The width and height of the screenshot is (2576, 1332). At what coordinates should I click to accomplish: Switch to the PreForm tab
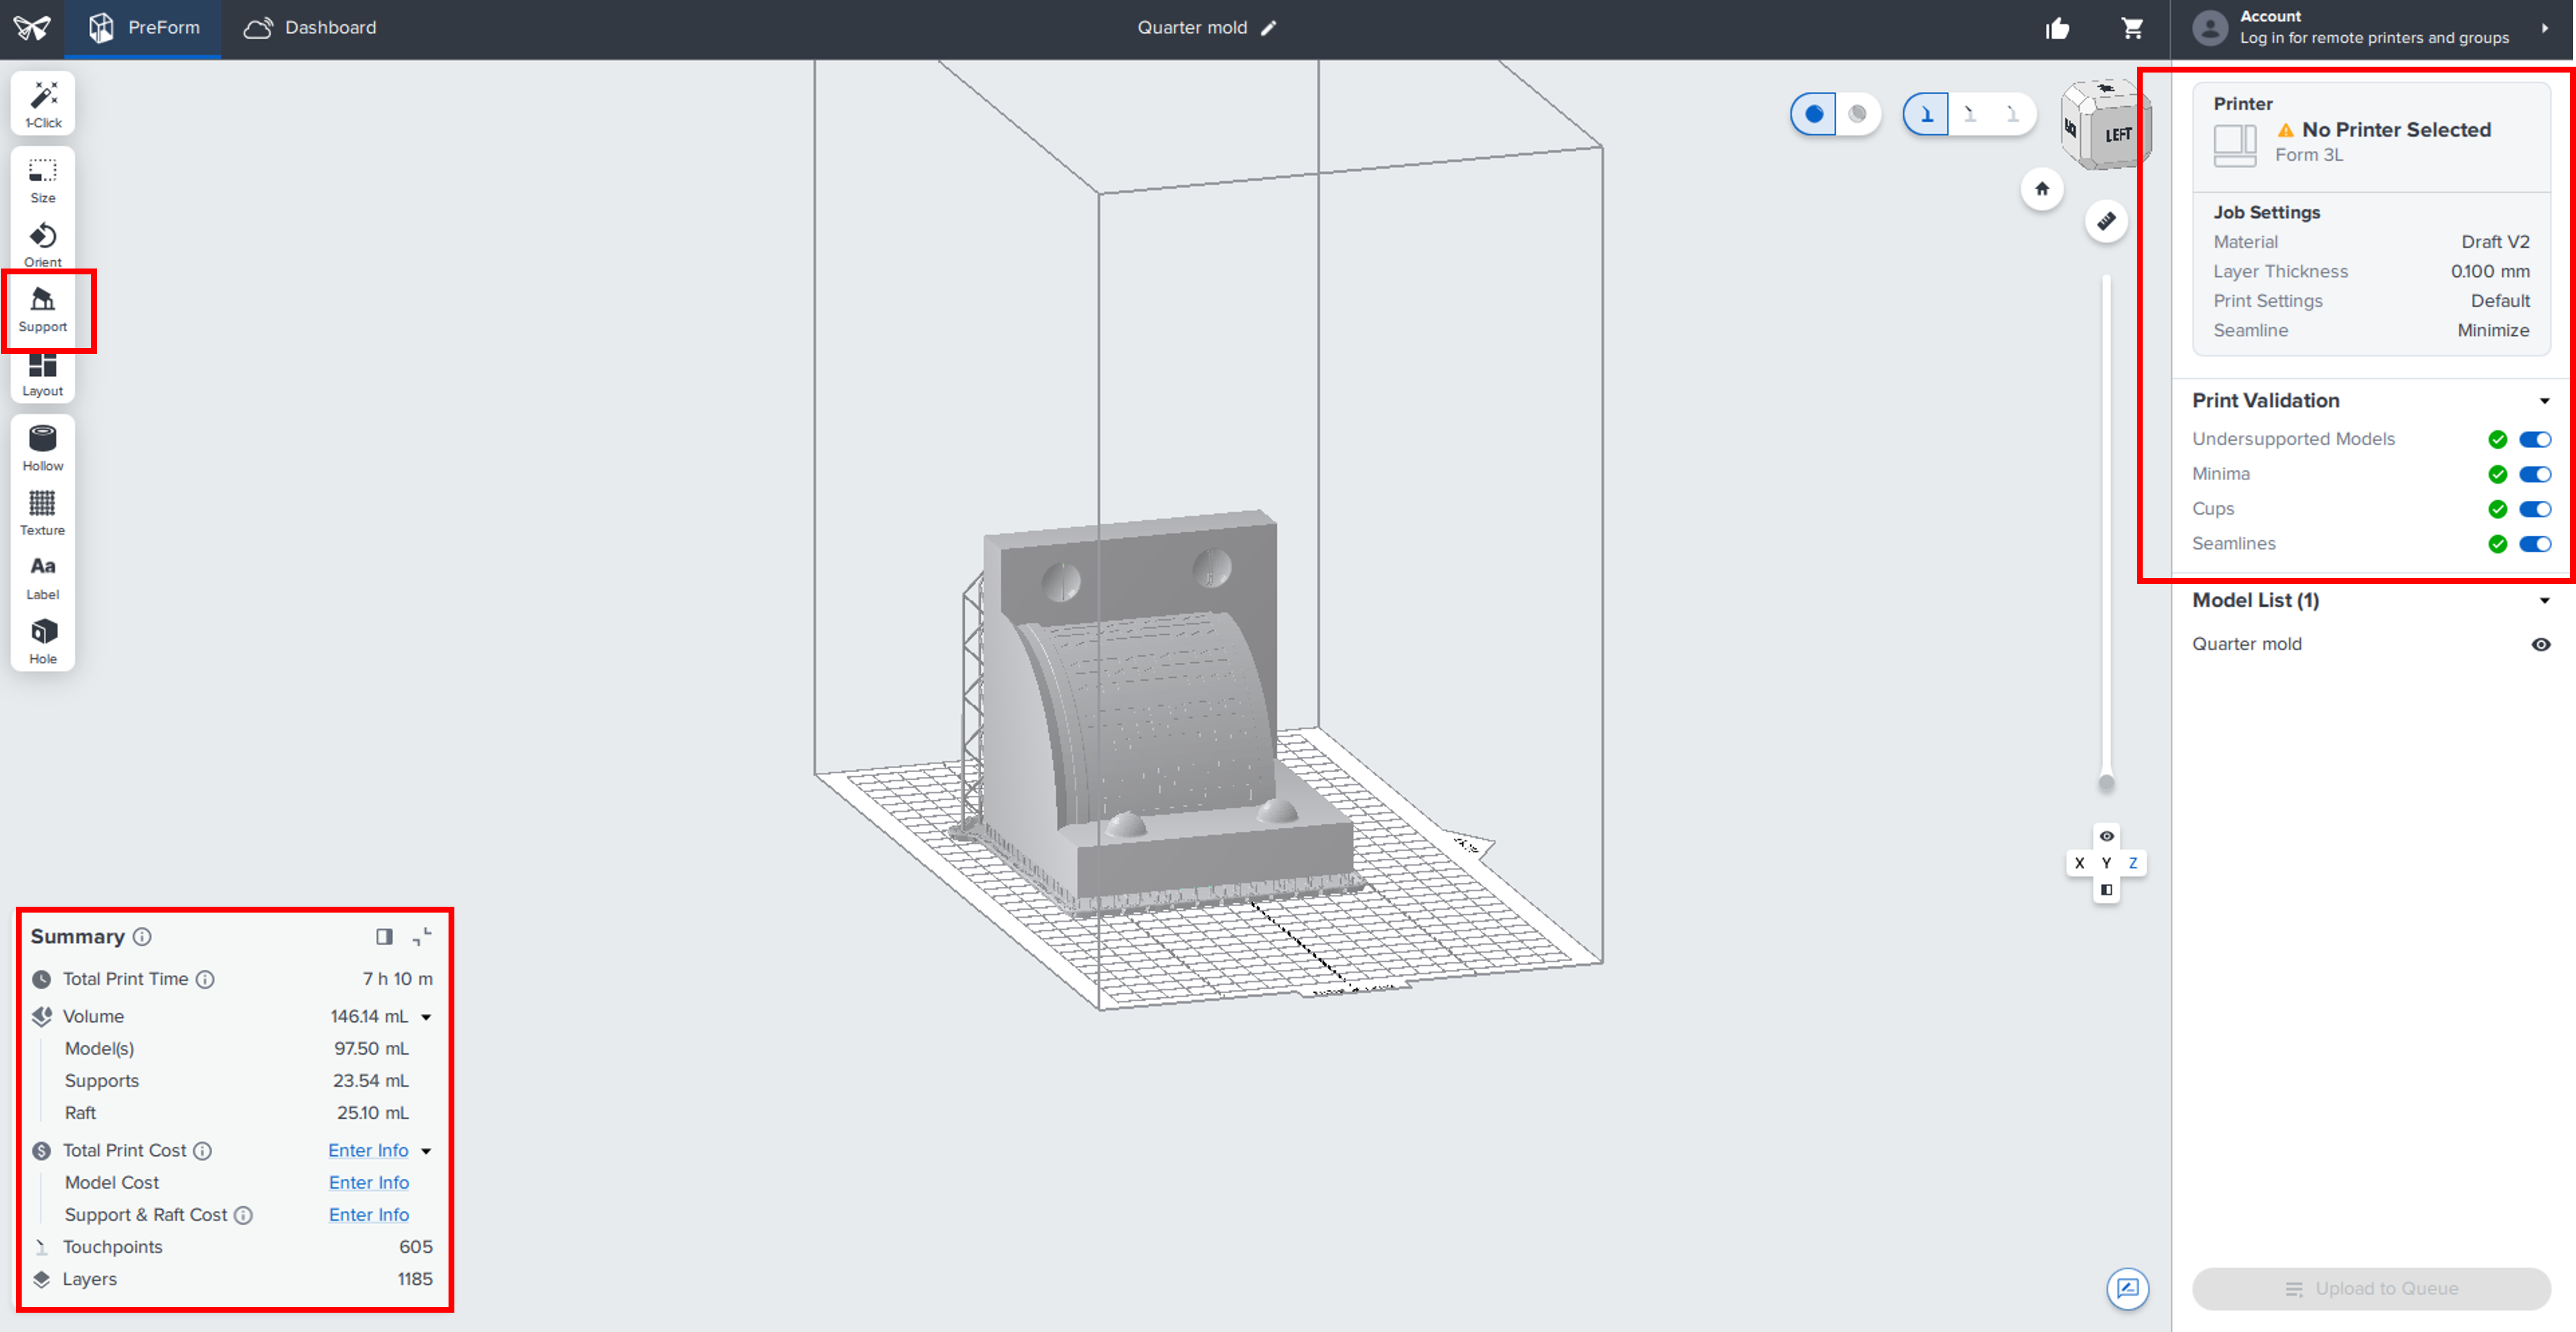click(x=143, y=28)
